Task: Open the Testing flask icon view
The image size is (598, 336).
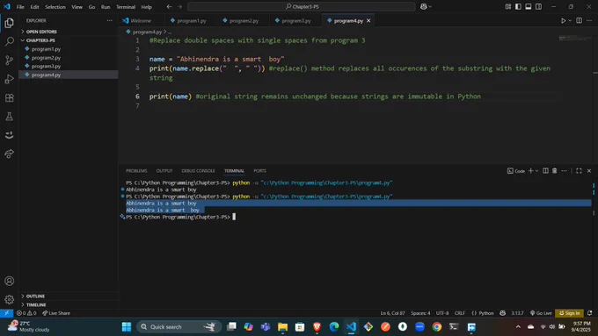Action: click(9, 117)
